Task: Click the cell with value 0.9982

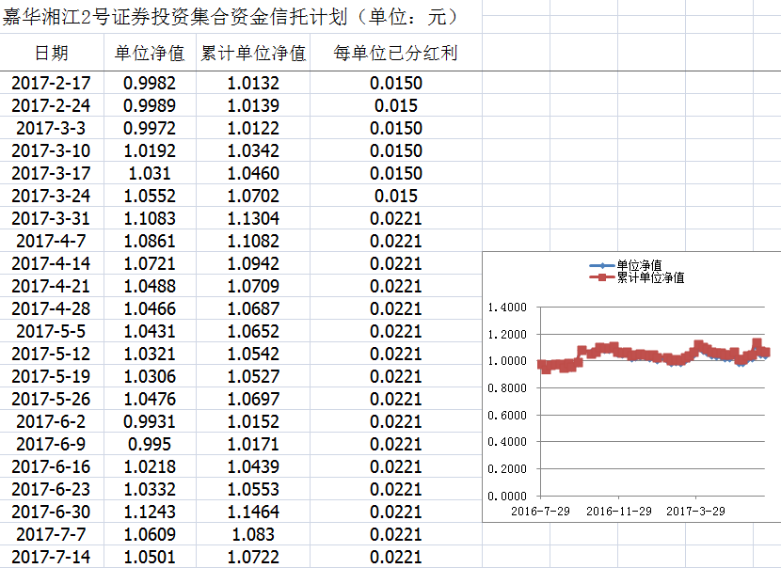Action: pos(150,83)
